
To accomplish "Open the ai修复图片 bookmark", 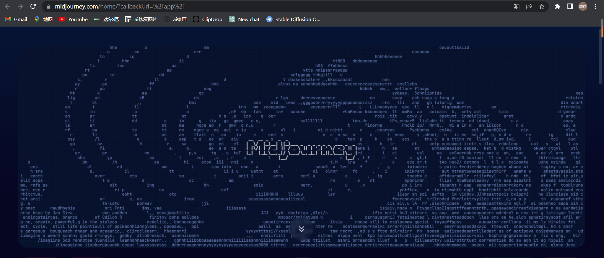I will point(141,19).
